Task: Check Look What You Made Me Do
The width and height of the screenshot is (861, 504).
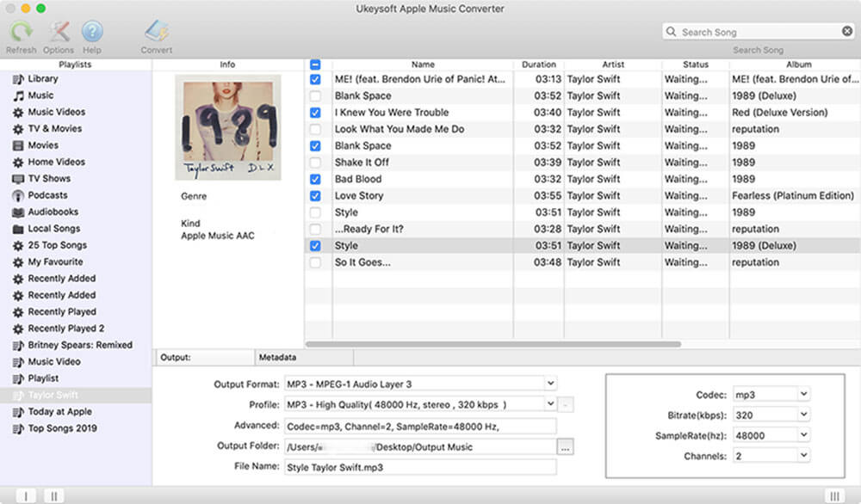Action: pos(315,129)
